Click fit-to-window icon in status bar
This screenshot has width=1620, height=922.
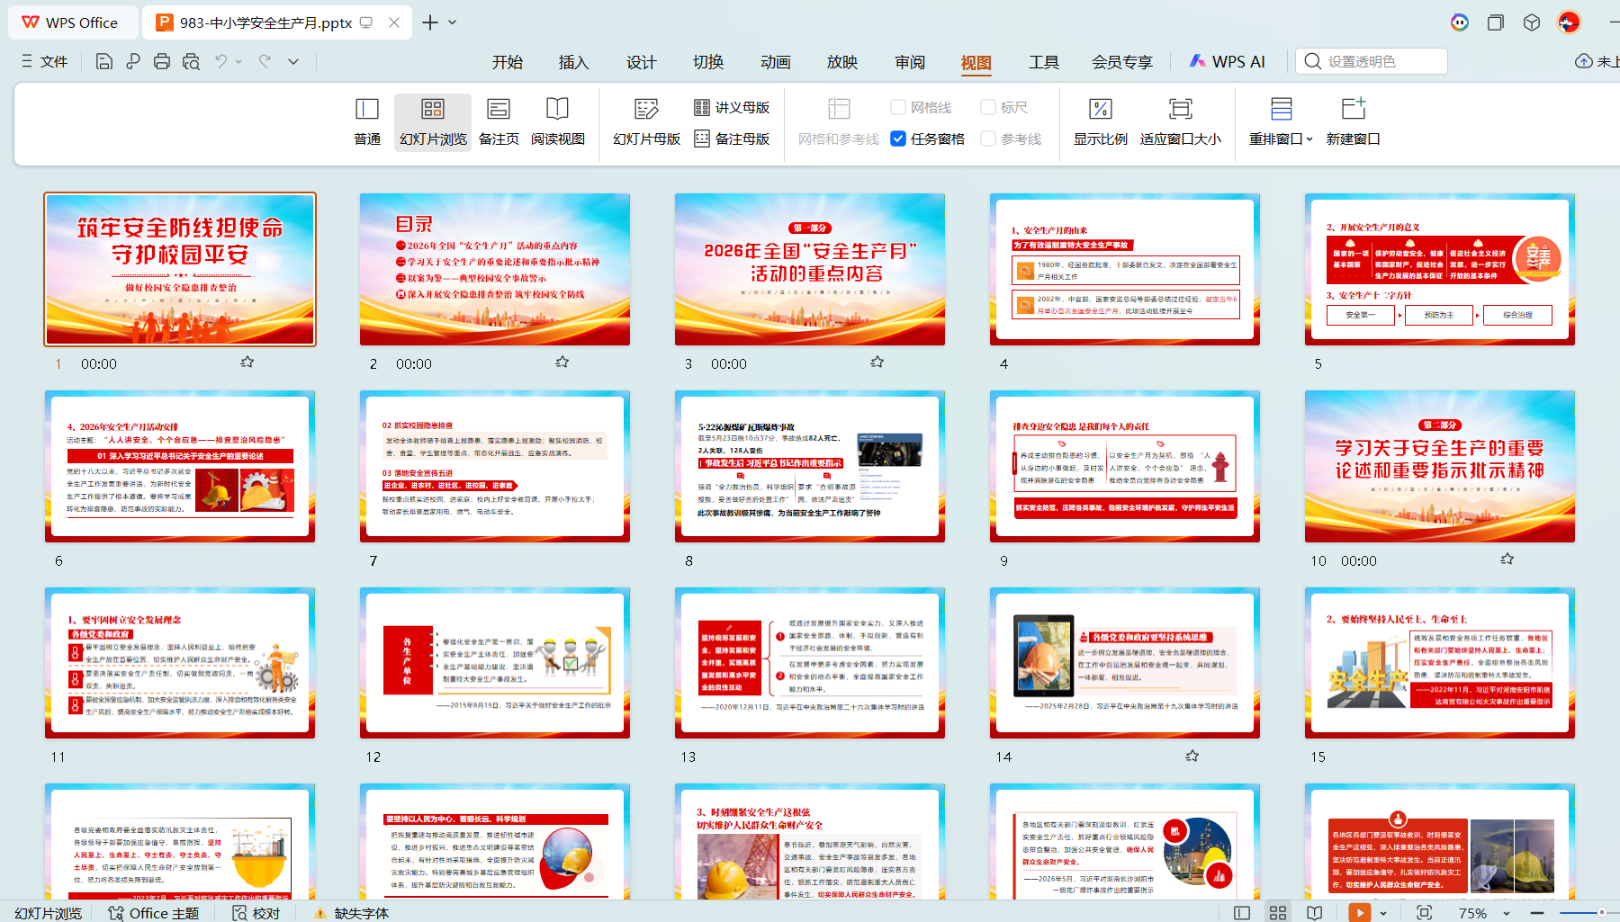tap(1424, 913)
